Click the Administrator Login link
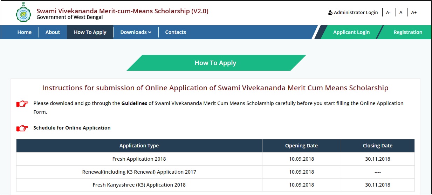The width and height of the screenshot is (432, 195). point(356,13)
